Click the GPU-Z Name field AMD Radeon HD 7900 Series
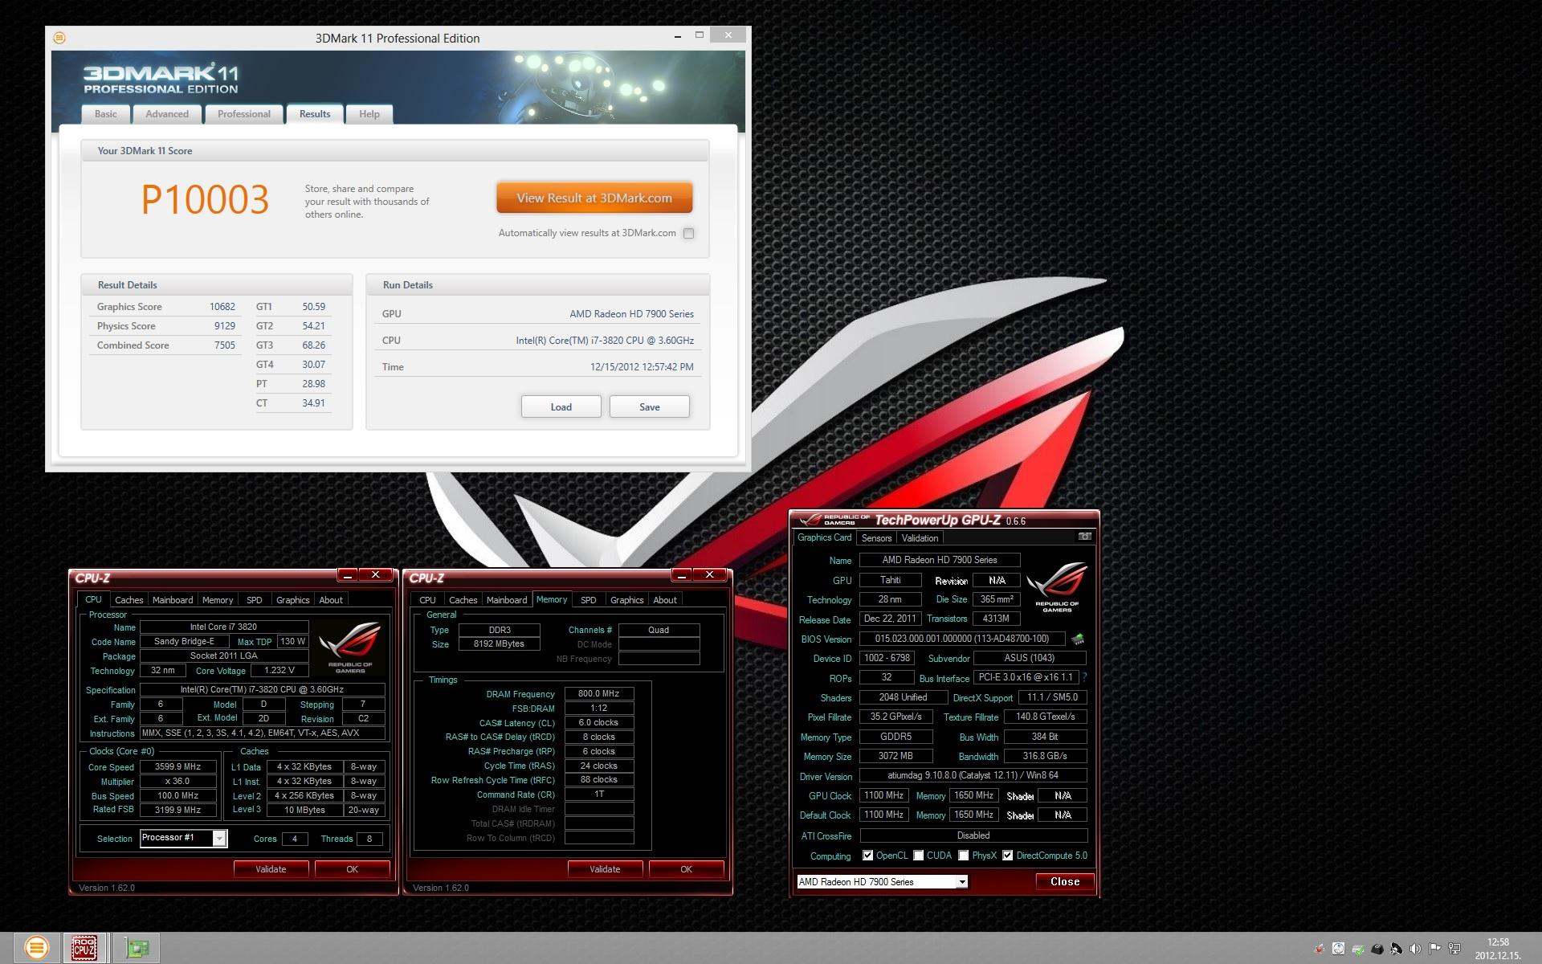1542x964 pixels. pos(940,560)
